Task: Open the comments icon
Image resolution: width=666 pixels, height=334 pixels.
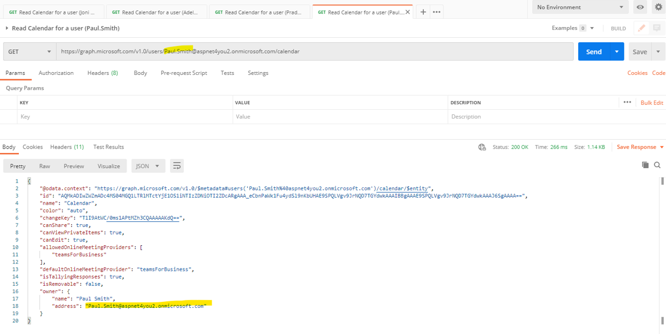Action: tap(657, 28)
